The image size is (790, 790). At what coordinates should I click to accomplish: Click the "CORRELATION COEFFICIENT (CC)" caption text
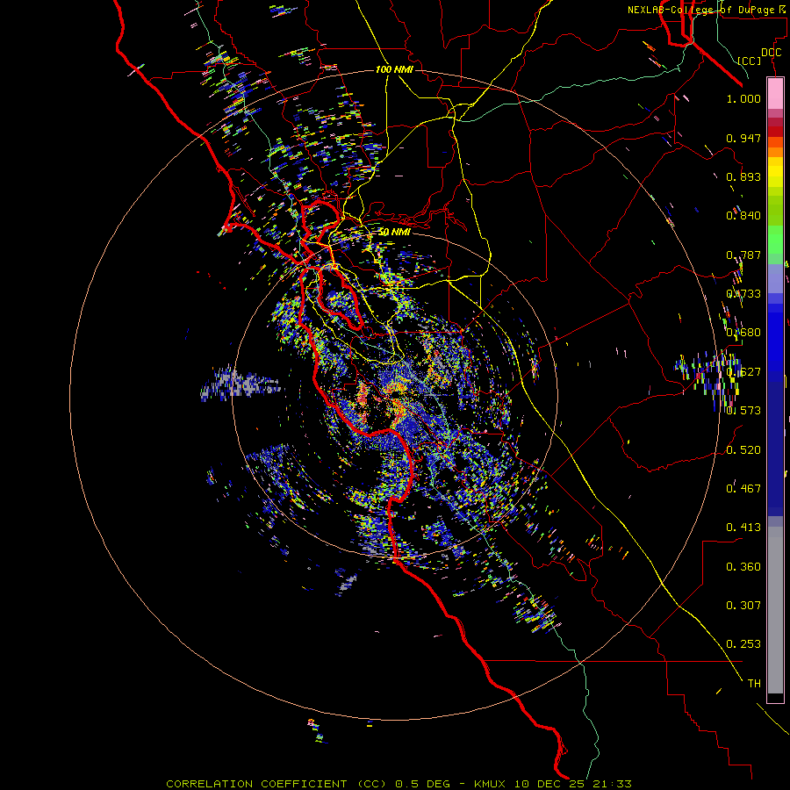pos(276,784)
